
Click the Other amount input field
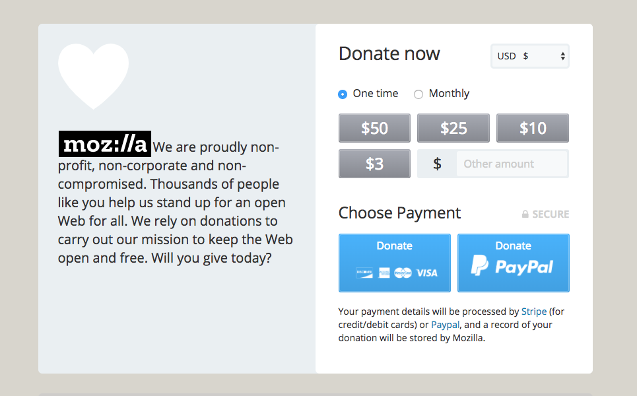pyautogui.click(x=512, y=164)
